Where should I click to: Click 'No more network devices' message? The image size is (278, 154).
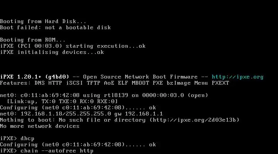click(40, 126)
